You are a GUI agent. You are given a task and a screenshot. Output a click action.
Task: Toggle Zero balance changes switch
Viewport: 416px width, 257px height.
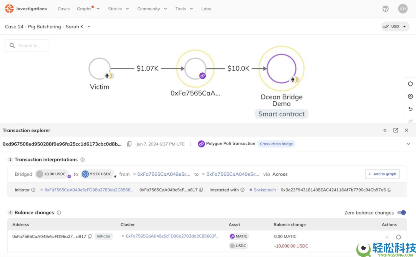coord(402,213)
